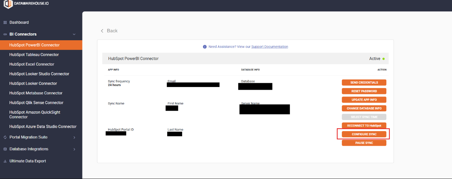Click the Back arrow icon

pyautogui.click(x=102, y=31)
